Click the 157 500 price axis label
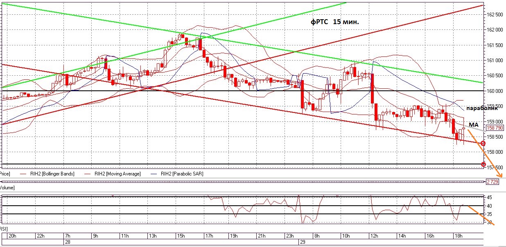Viewport: 506px width, 247px height. 494,167
